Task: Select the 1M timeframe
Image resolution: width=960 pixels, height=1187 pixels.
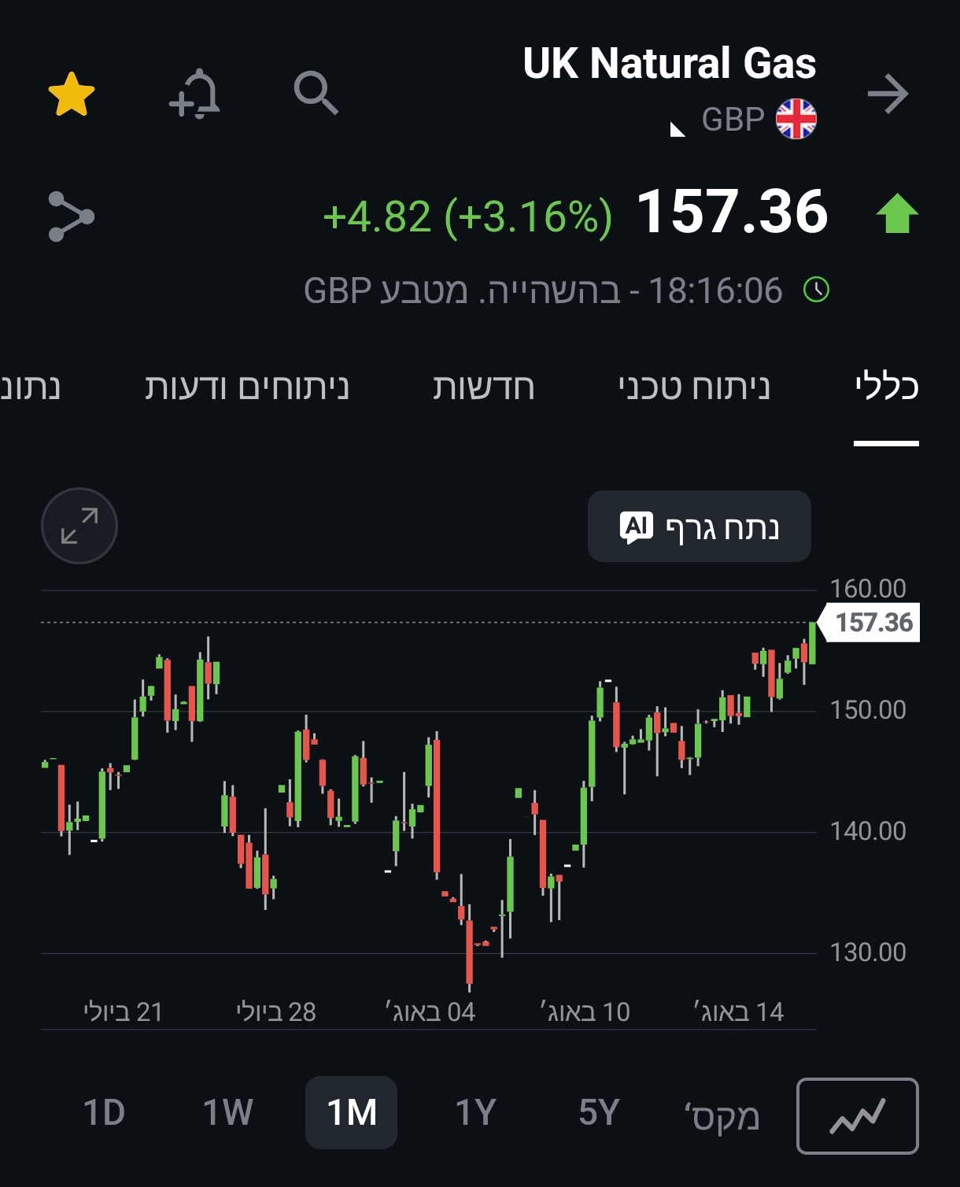Action: click(x=351, y=1112)
